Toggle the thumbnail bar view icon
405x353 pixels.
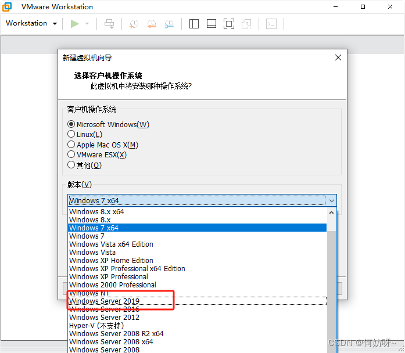point(212,24)
